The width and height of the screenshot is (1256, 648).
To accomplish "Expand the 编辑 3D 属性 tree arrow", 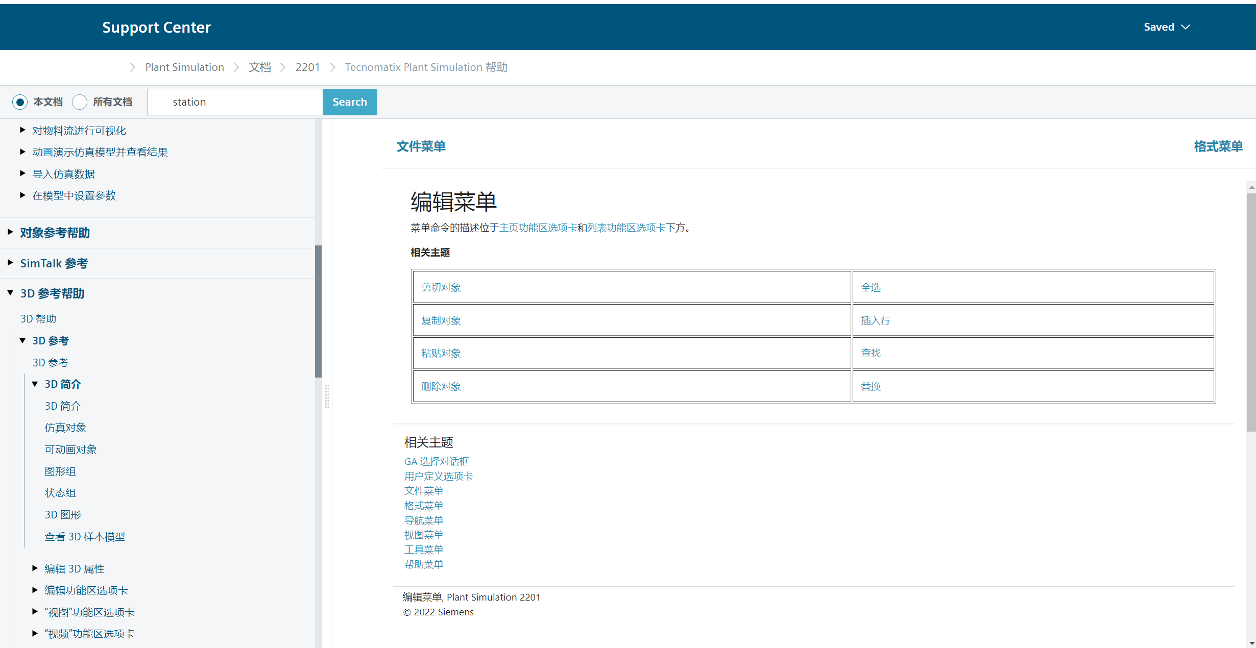I will pyautogui.click(x=35, y=568).
